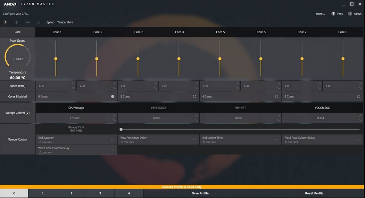Open Help via question mark icon
The height and width of the screenshot is (198, 365).
(333, 14)
